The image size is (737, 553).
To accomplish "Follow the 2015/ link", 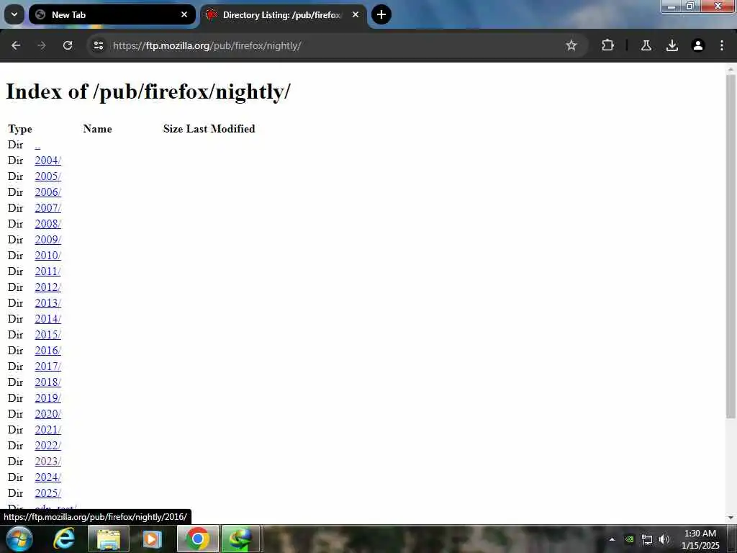I will (x=48, y=335).
